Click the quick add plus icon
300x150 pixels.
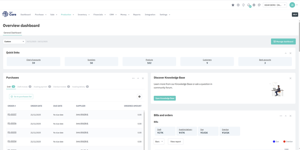pyautogui.click(x=238, y=5)
